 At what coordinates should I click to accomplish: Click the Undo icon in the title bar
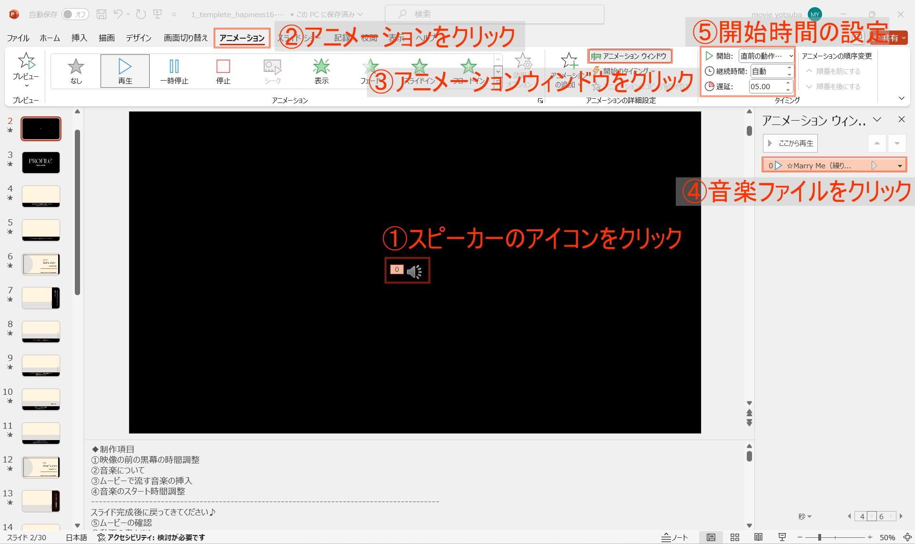point(118,14)
